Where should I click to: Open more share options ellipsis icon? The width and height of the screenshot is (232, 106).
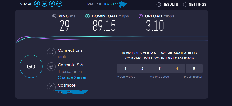tap(59, 4)
